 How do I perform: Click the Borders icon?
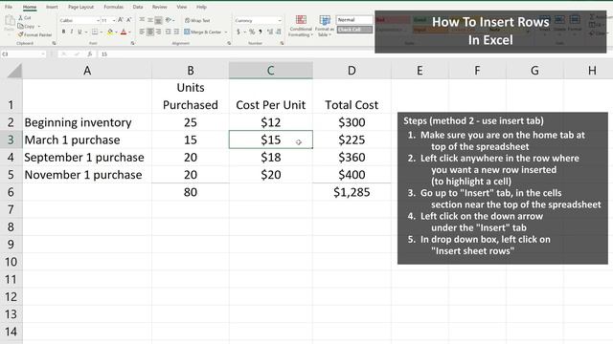point(95,32)
